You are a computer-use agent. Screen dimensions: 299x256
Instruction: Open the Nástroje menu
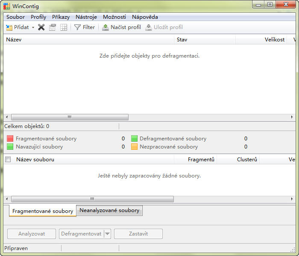[x=86, y=17]
